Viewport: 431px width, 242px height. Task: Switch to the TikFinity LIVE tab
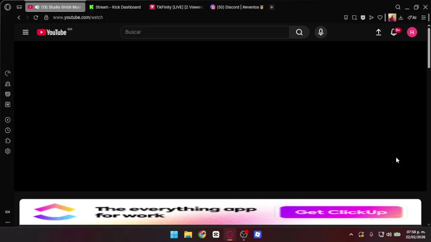pyautogui.click(x=176, y=7)
